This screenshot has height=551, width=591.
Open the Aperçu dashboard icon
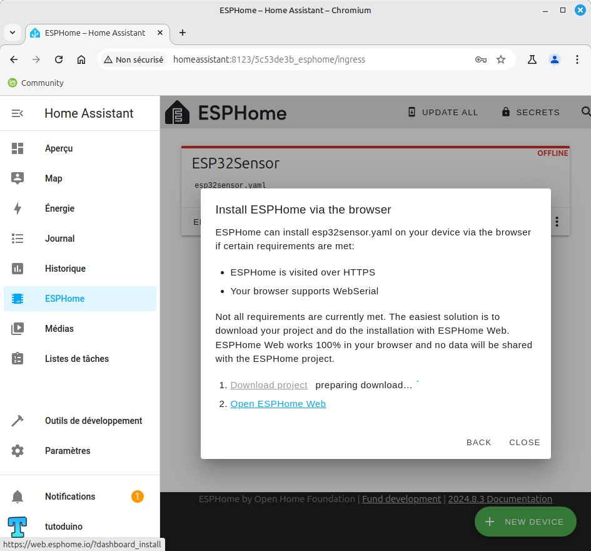pos(18,148)
